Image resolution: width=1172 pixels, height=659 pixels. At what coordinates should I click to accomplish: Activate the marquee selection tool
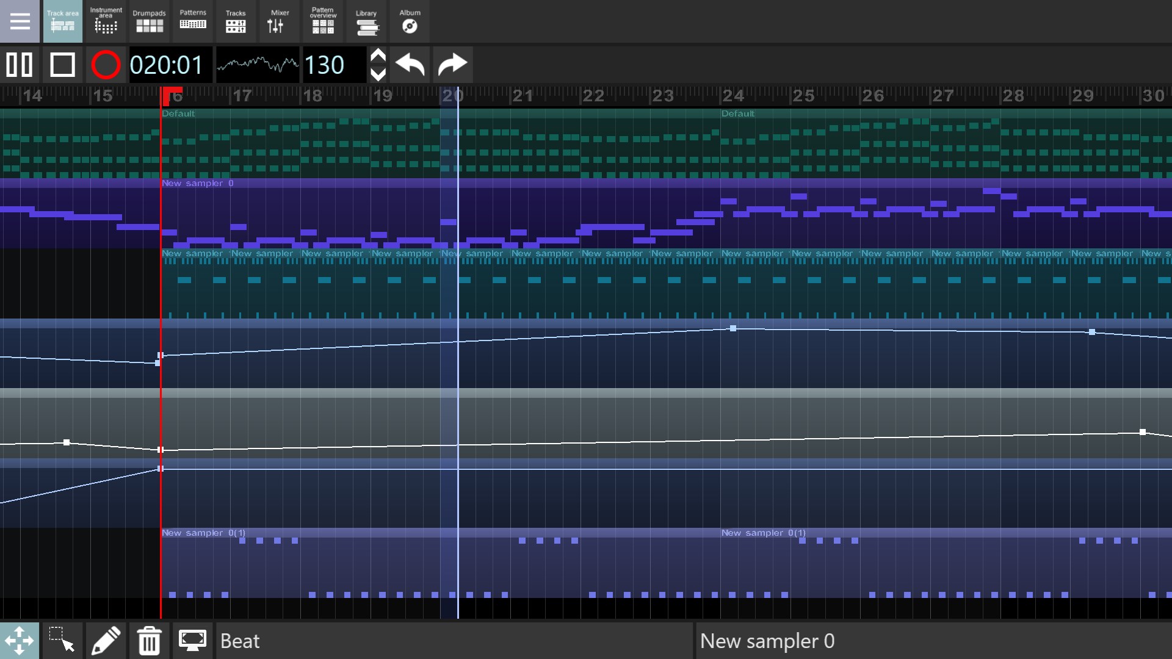pos(63,640)
